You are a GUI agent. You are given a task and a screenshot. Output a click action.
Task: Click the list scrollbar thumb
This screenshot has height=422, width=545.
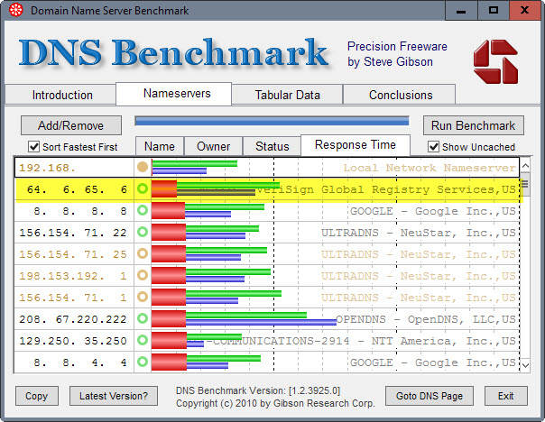(x=525, y=186)
